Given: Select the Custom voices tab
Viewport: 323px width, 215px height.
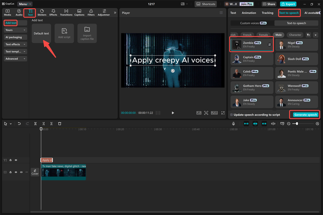Looking at the screenshot, I should tap(252, 23).
